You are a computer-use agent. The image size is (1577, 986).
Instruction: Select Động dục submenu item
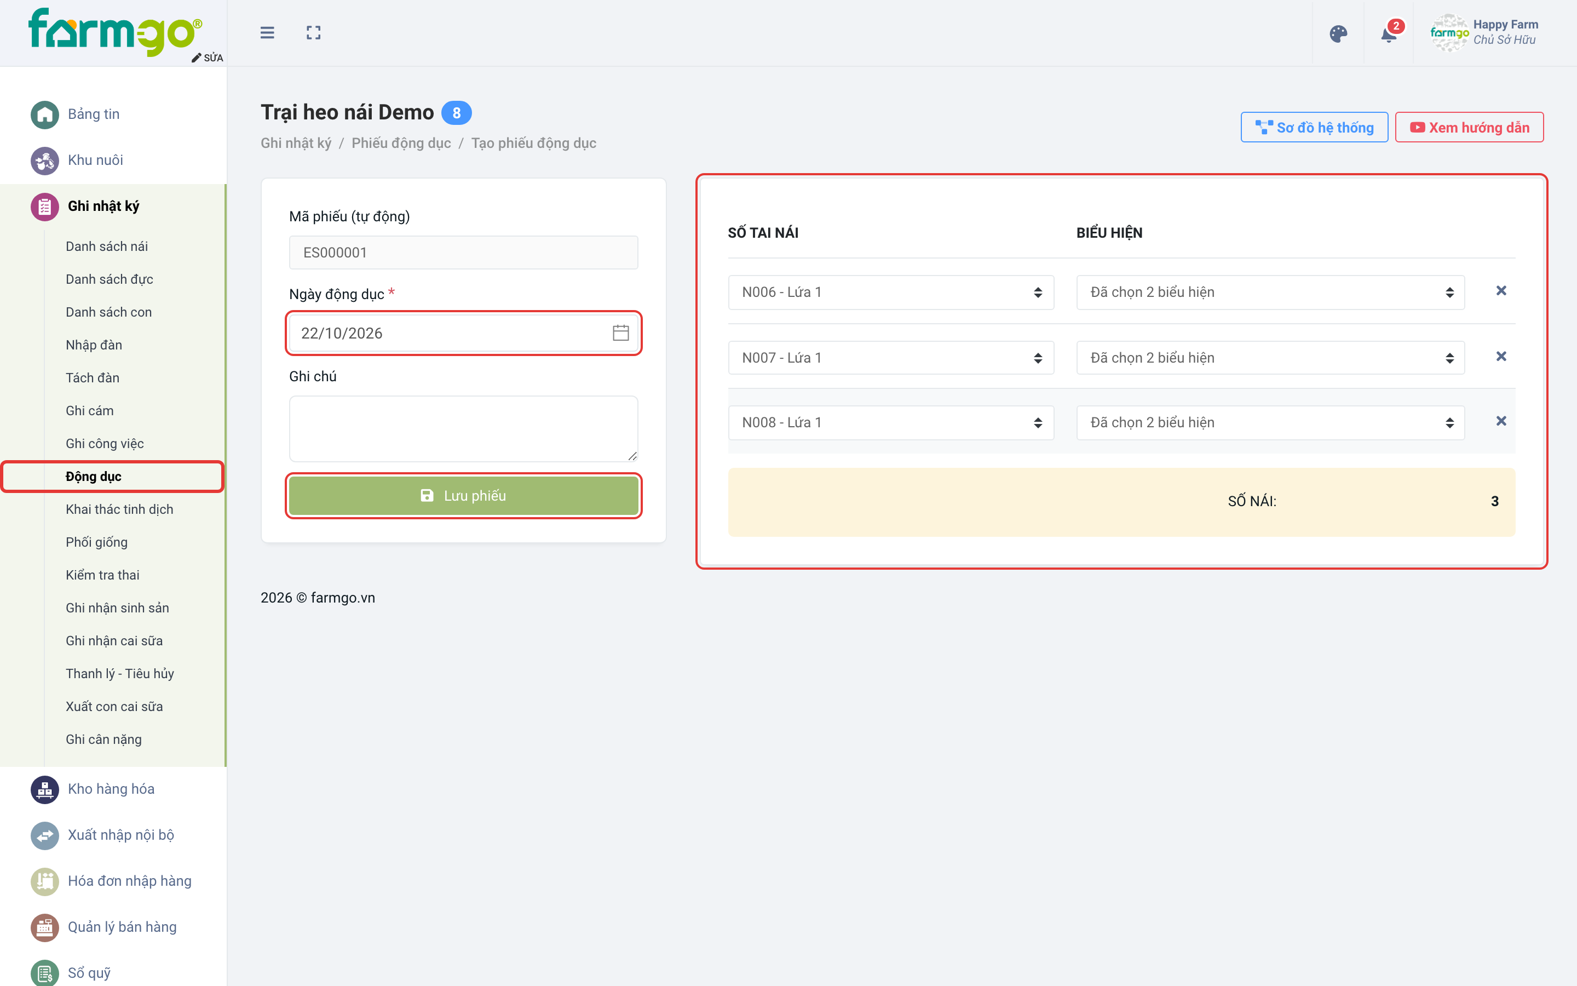tap(93, 477)
